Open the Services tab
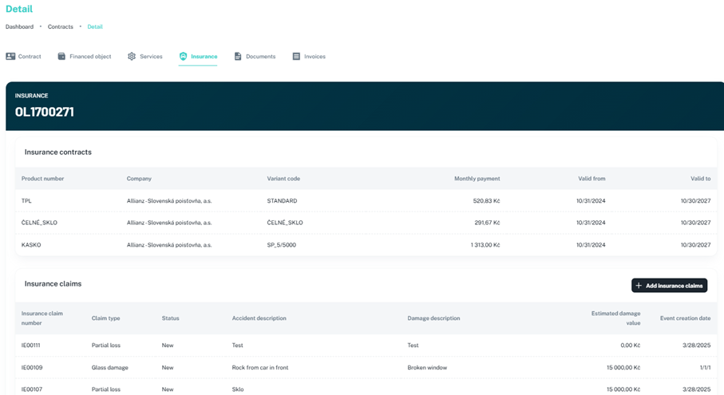 coord(151,57)
